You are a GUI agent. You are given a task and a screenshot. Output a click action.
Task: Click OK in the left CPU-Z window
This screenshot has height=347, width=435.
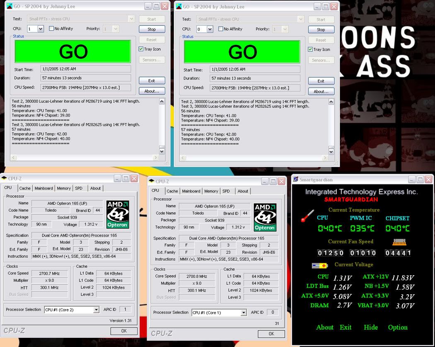124,330
